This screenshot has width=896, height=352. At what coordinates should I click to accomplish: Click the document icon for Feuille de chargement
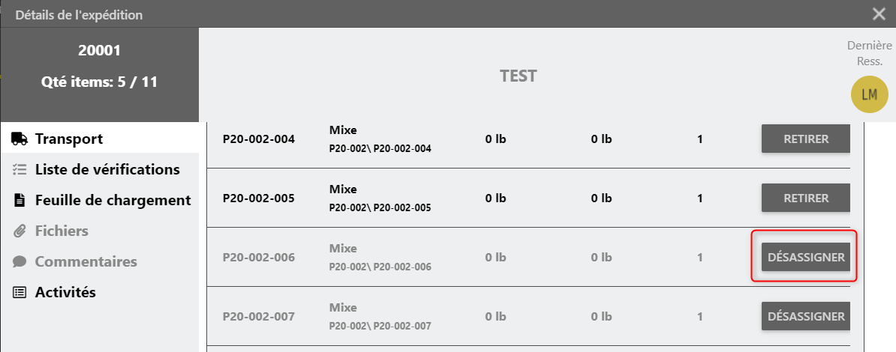pos(20,200)
